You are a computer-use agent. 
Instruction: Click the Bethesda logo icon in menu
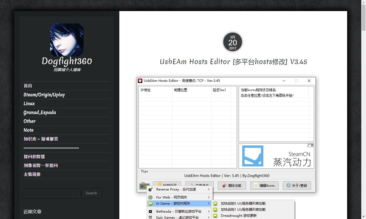150,211
